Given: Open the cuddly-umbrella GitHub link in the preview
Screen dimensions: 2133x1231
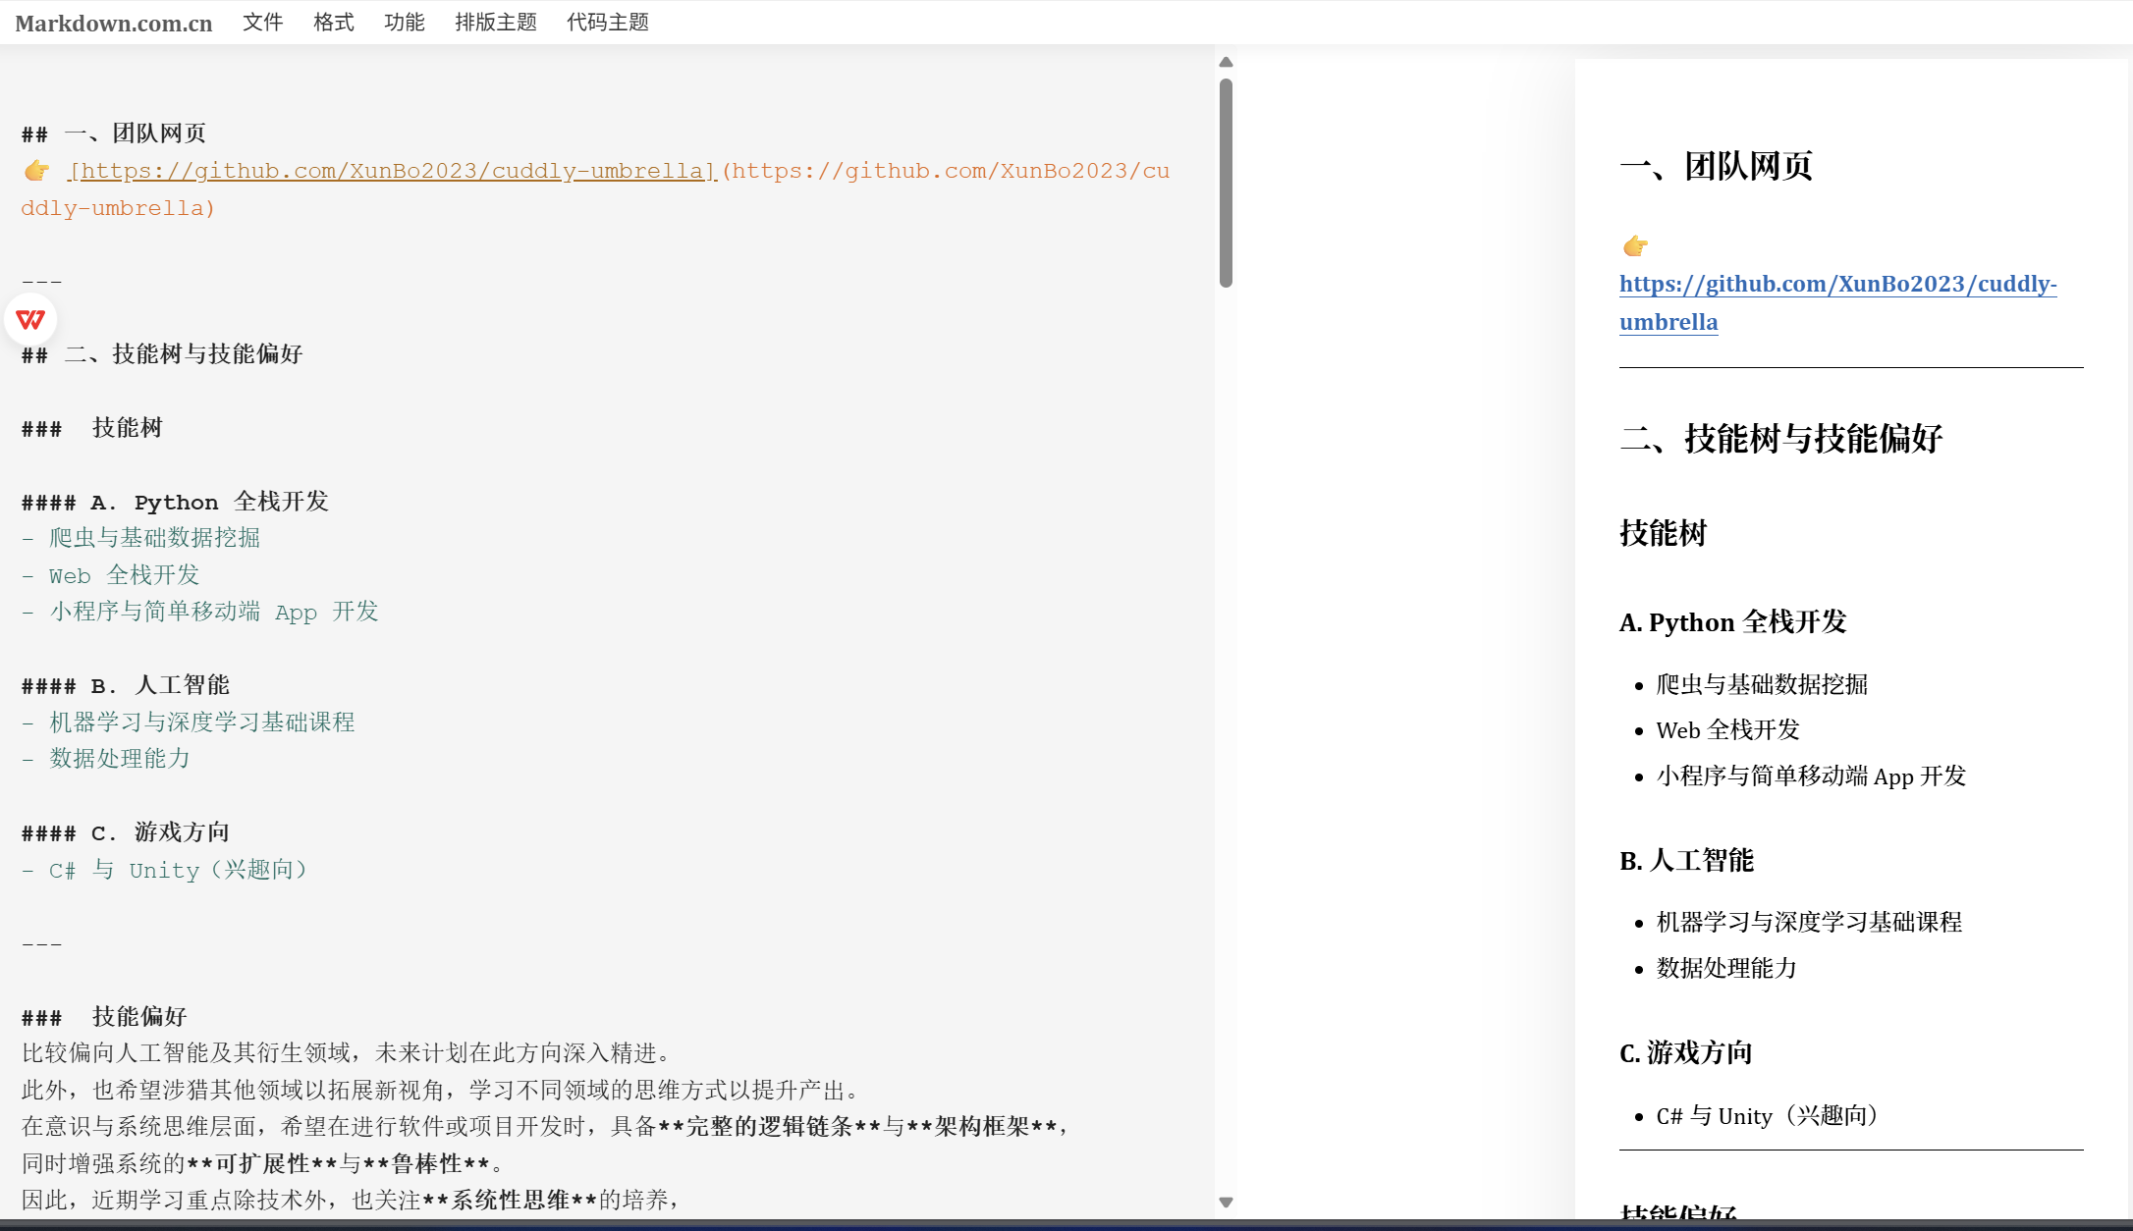Looking at the screenshot, I should pyautogui.click(x=1836, y=285).
